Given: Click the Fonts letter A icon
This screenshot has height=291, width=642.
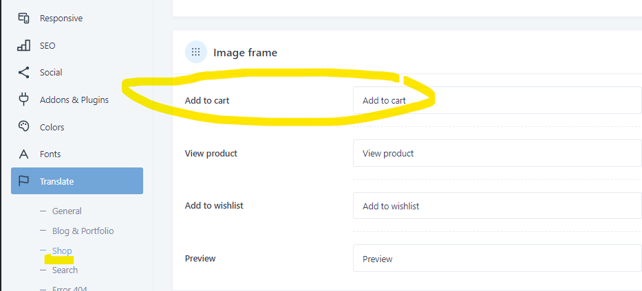Looking at the screenshot, I should click(x=24, y=154).
